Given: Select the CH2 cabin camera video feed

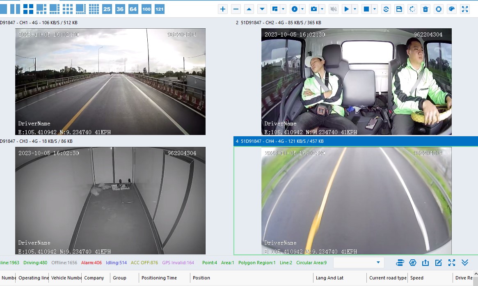Looking at the screenshot, I should point(356,82).
